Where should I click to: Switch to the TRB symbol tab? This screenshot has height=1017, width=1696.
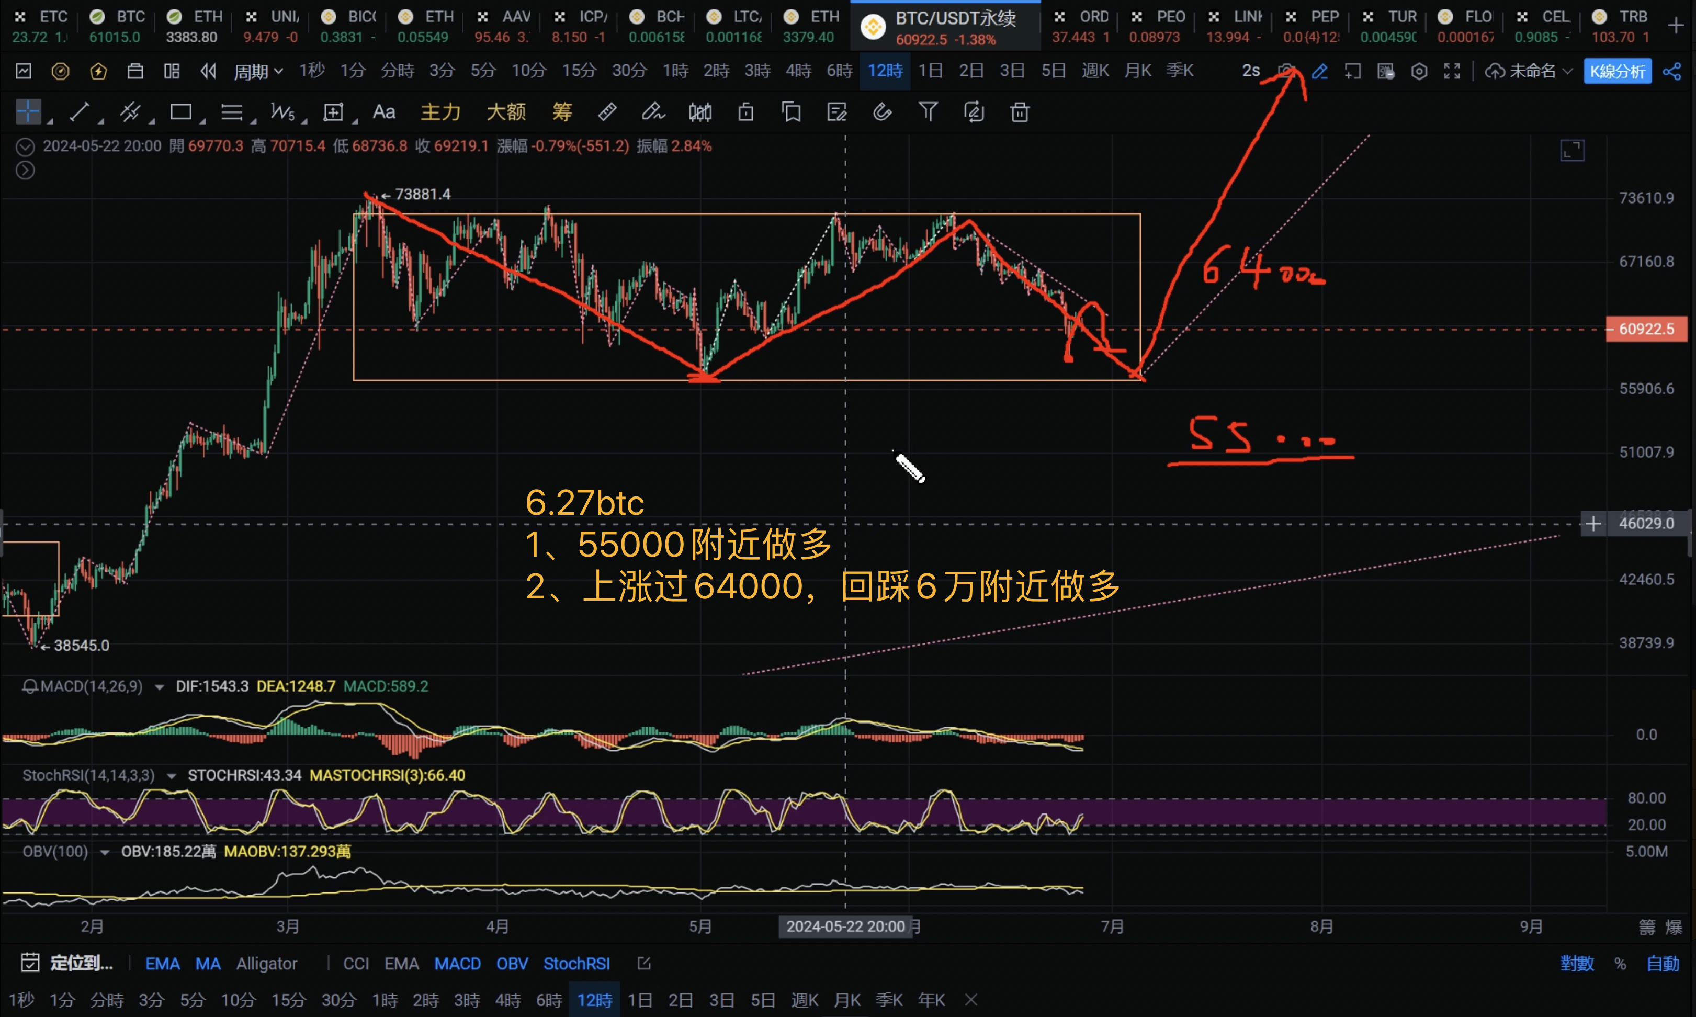pos(1620,26)
